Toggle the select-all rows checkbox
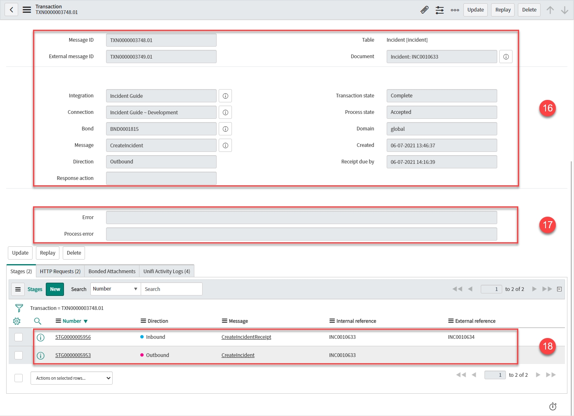This screenshot has height=416, width=574. click(19, 378)
